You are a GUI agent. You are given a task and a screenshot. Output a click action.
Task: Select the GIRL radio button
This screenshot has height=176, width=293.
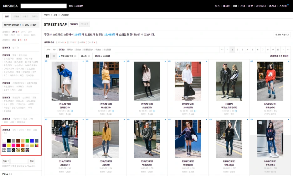coord(23,25)
